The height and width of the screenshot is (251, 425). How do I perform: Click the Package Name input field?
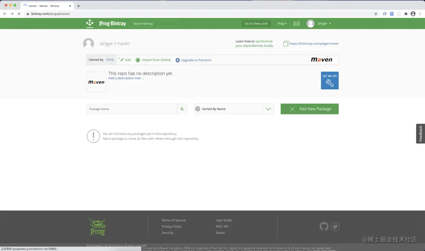coord(132,109)
